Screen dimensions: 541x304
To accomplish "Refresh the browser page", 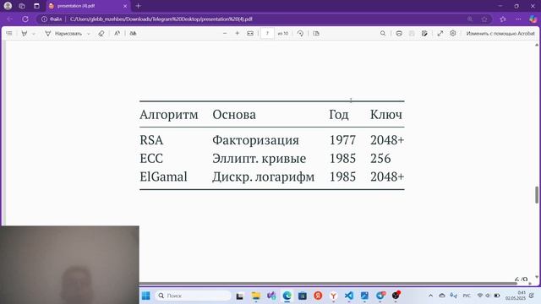I will pos(25,19).
